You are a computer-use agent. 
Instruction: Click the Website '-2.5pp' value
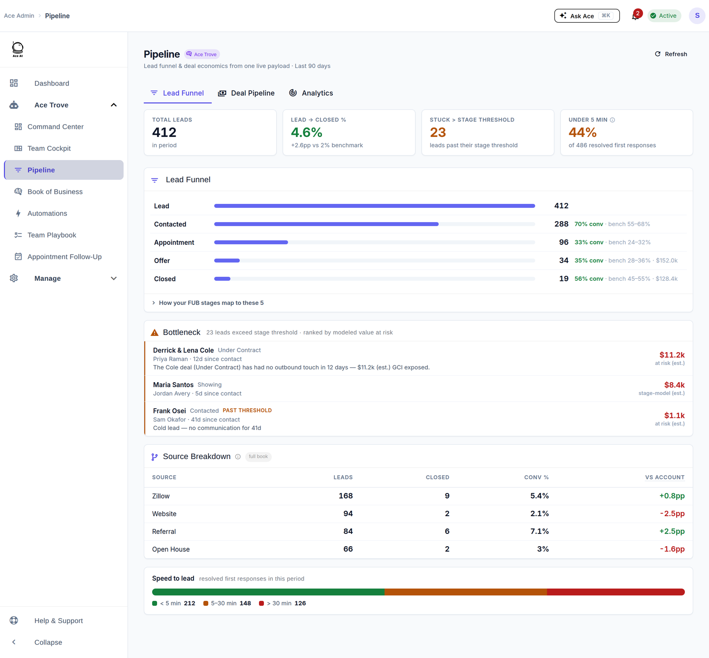point(672,514)
